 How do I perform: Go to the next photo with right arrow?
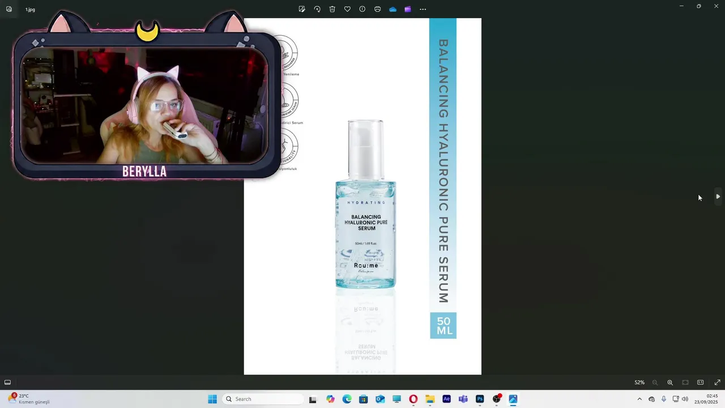pos(718,197)
